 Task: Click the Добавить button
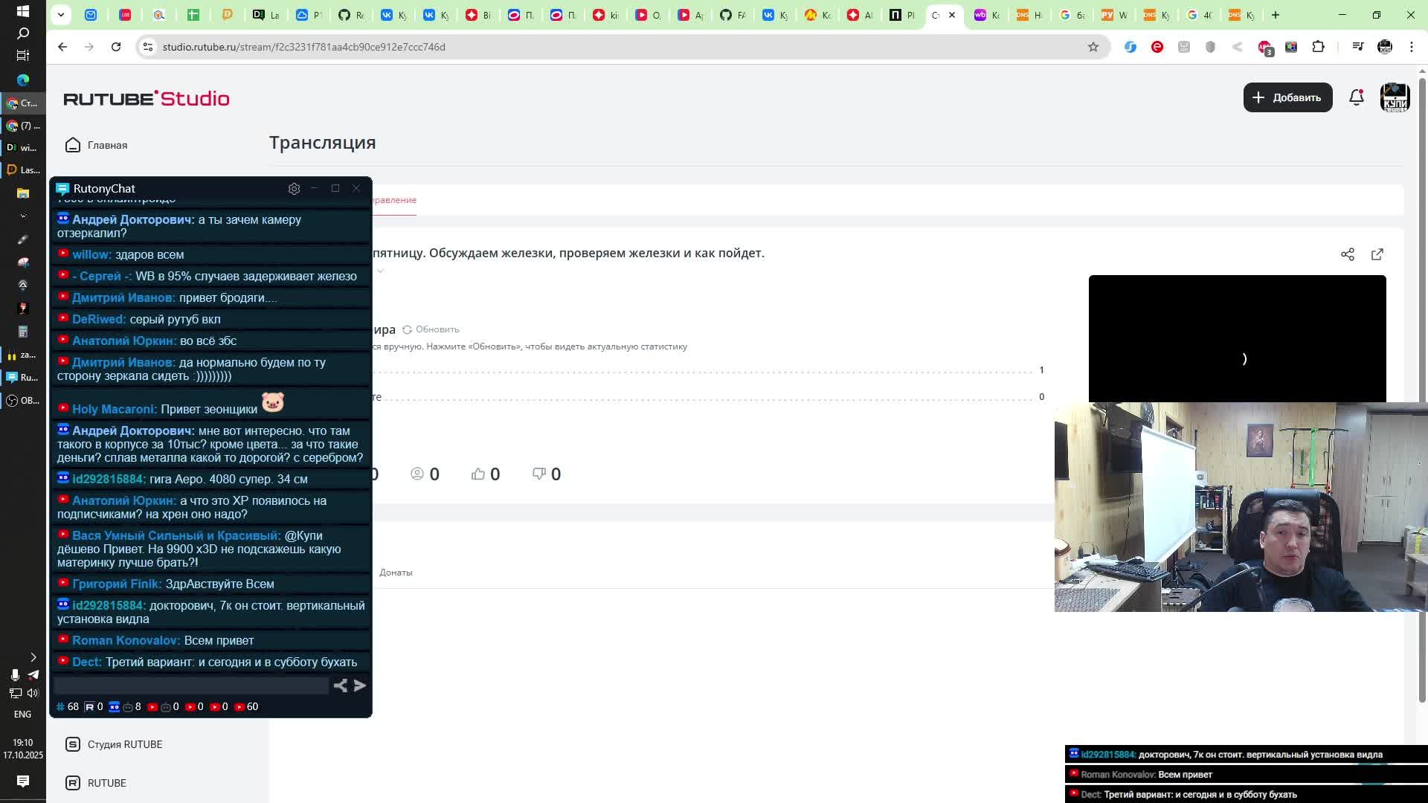coord(1287,97)
